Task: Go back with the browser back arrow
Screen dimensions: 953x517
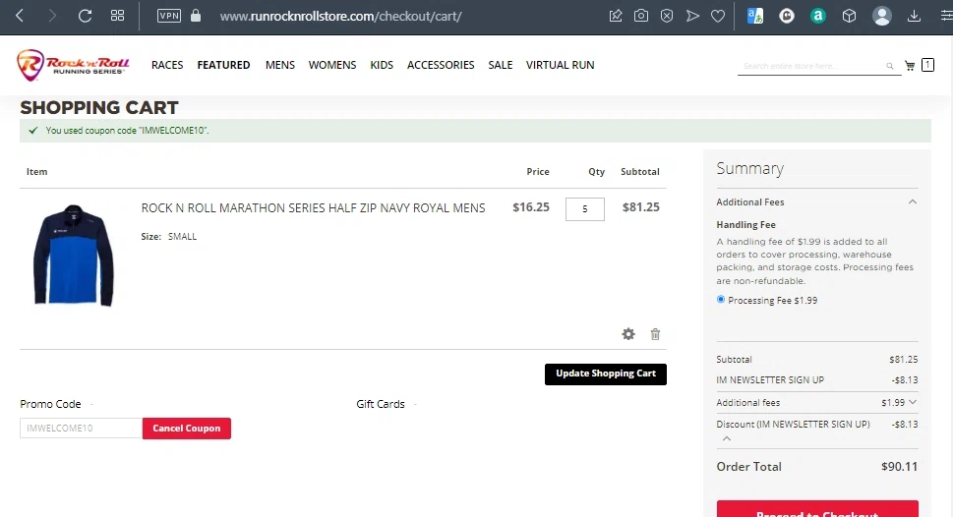Action: (20, 16)
